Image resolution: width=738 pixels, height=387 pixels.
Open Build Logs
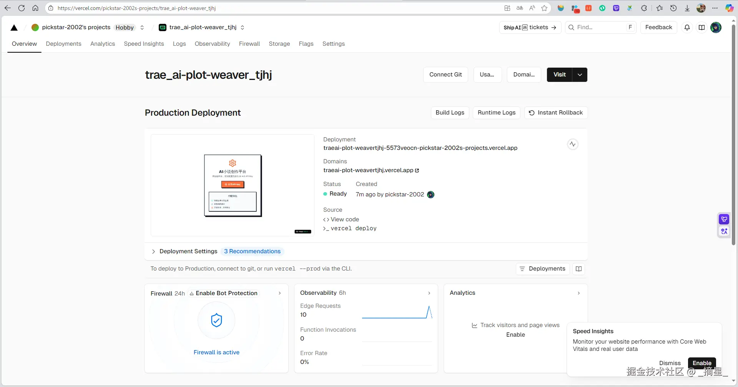(x=450, y=113)
